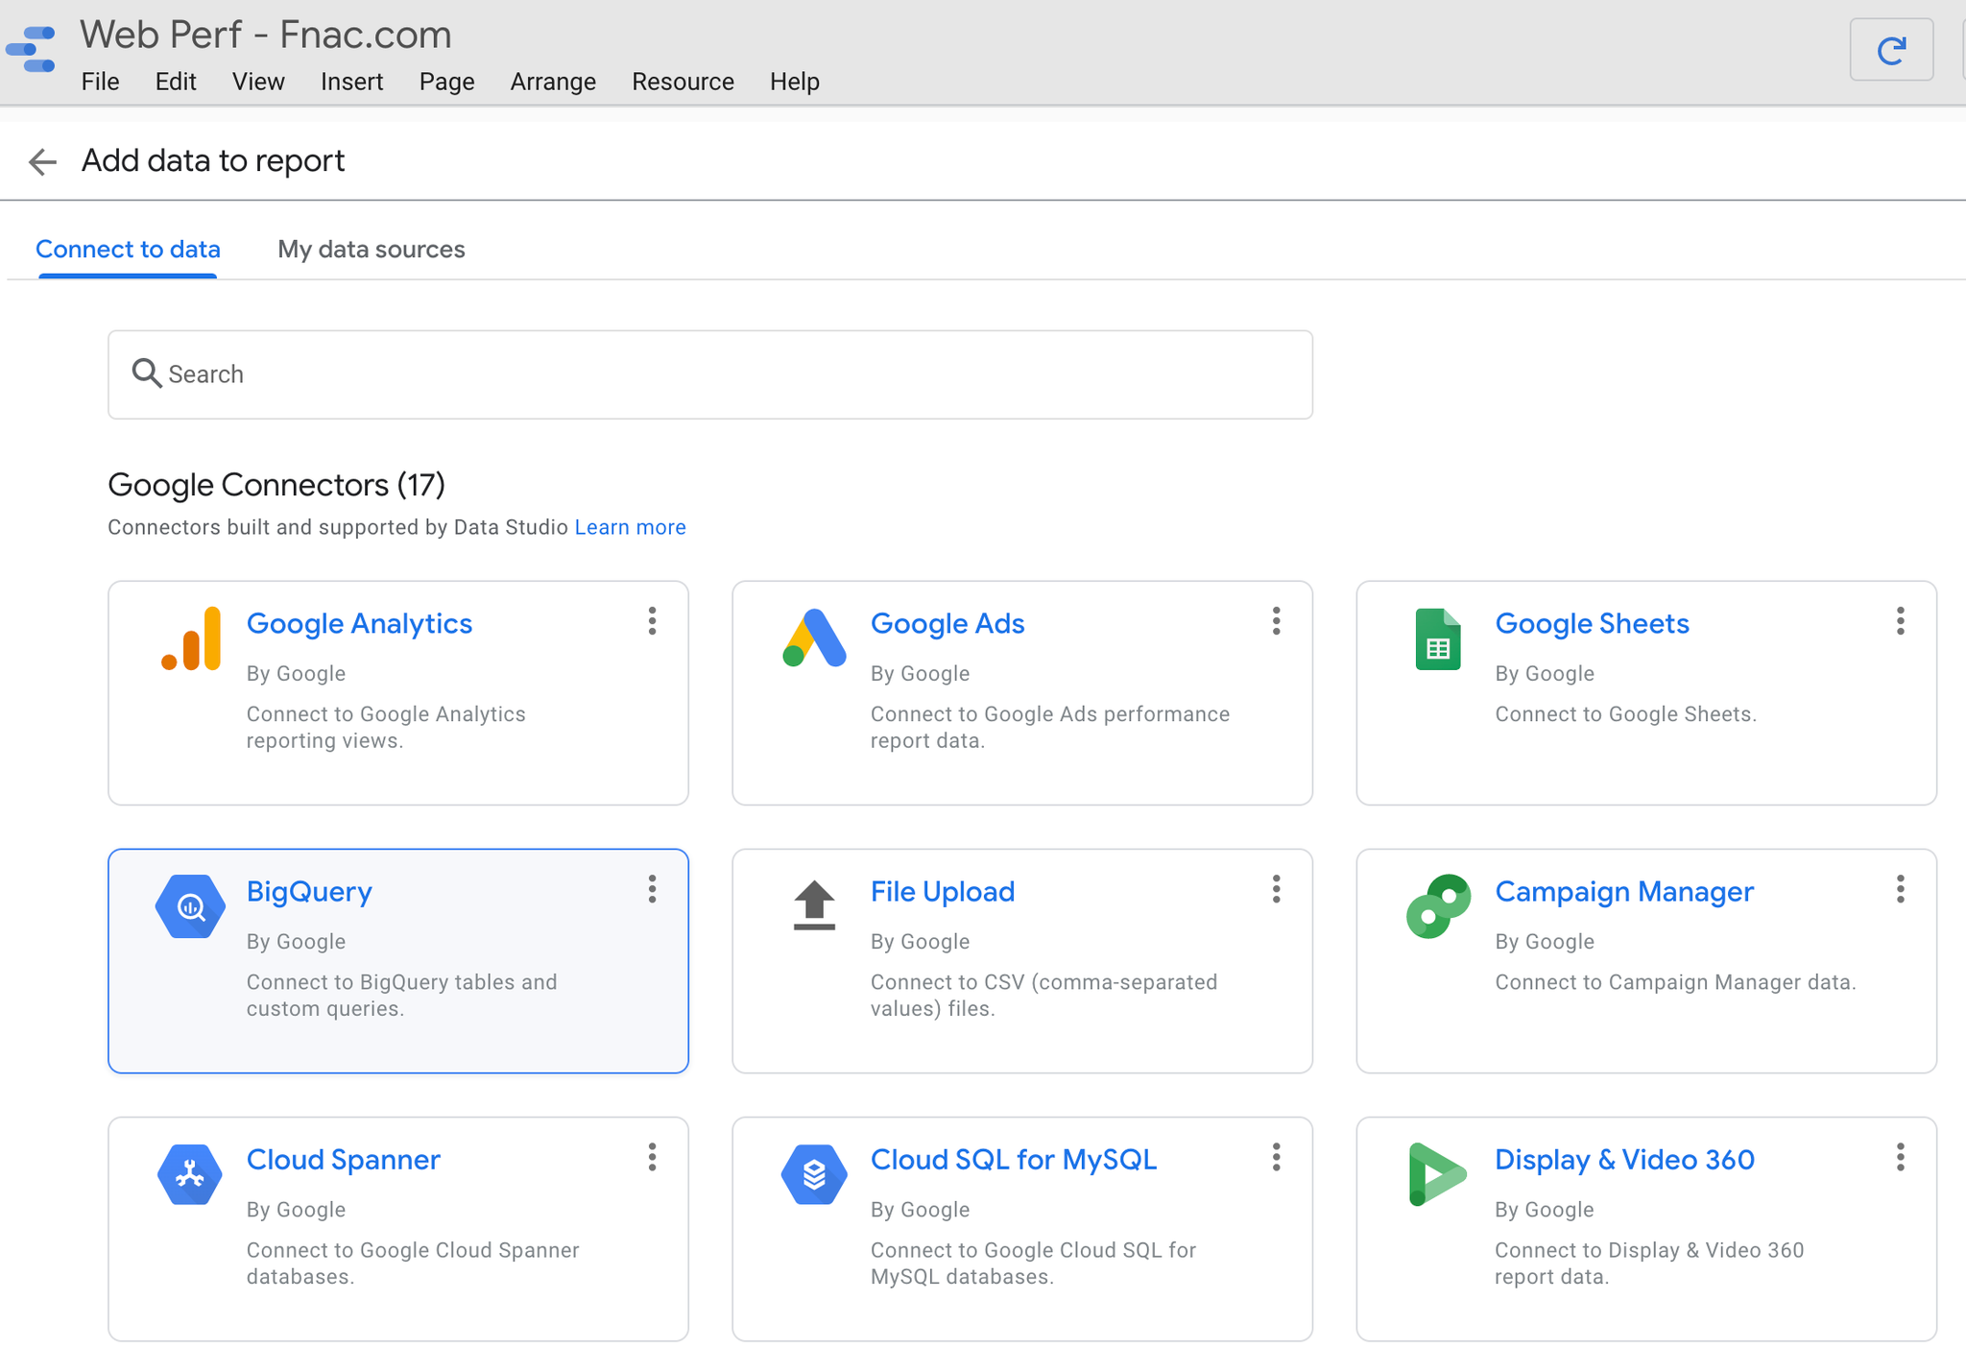The width and height of the screenshot is (1966, 1372).
Task: Click the Google Sheets connector icon
Action: [x=1437, y=639]
